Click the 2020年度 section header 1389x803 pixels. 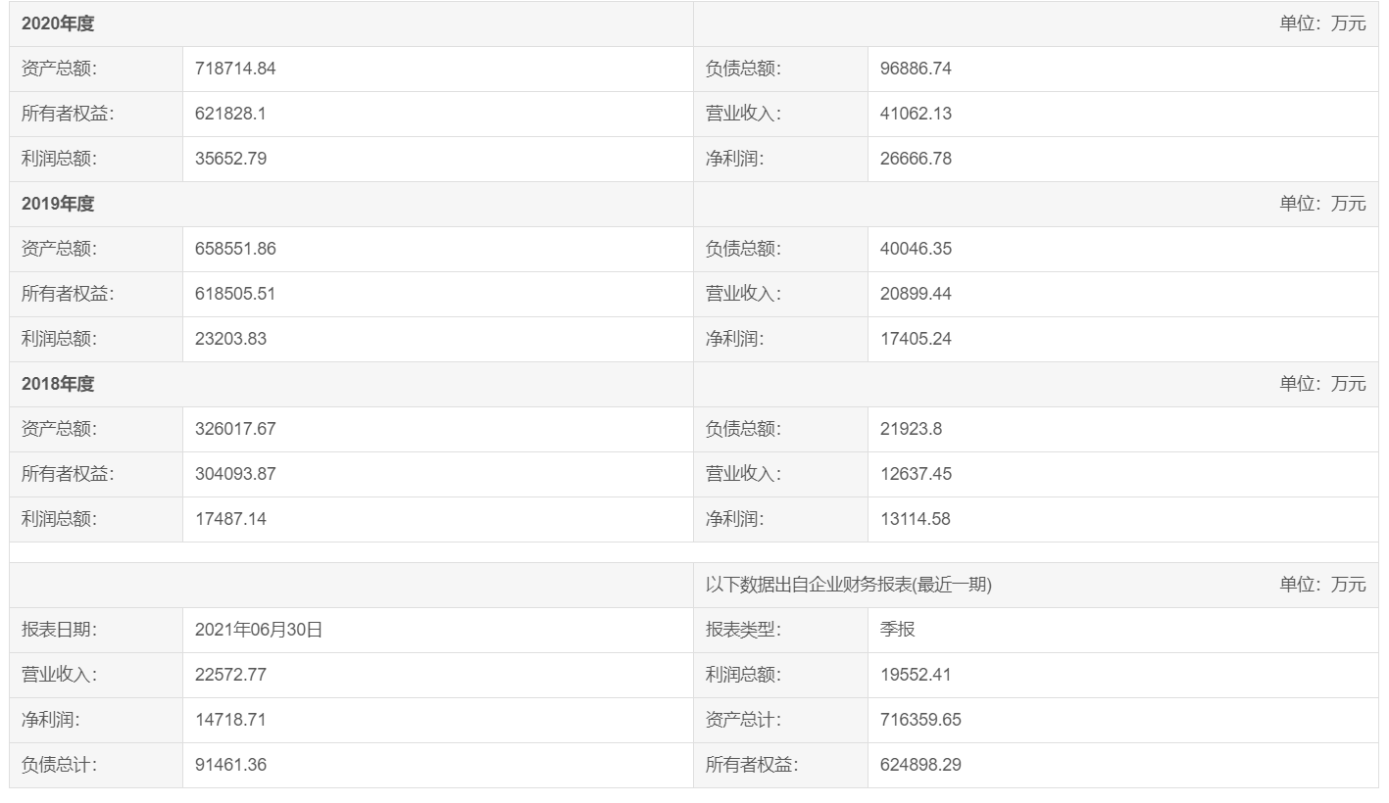pyautogui.click(x=58, y=24)
